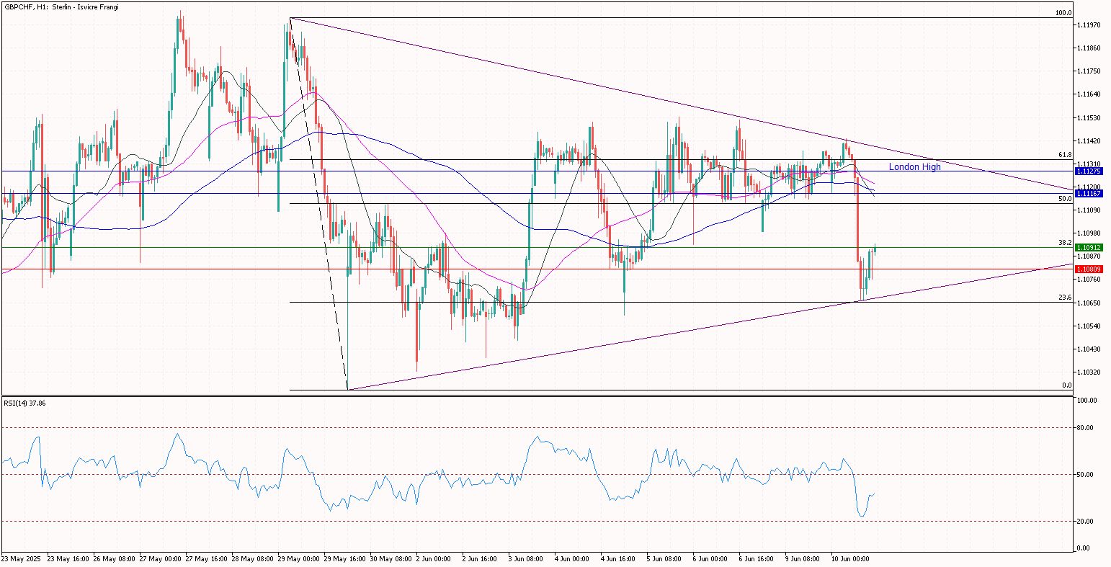Click 1.11860 on the price axis
Screen dimensions: 1111x567
click(1090, 48)
